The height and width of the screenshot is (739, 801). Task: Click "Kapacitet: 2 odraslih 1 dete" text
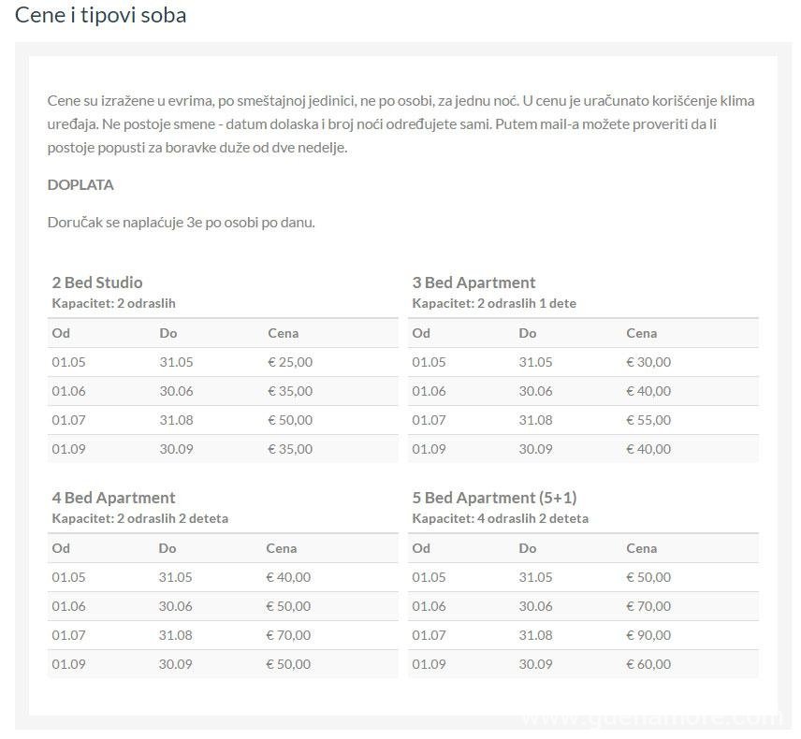[494, 303]
